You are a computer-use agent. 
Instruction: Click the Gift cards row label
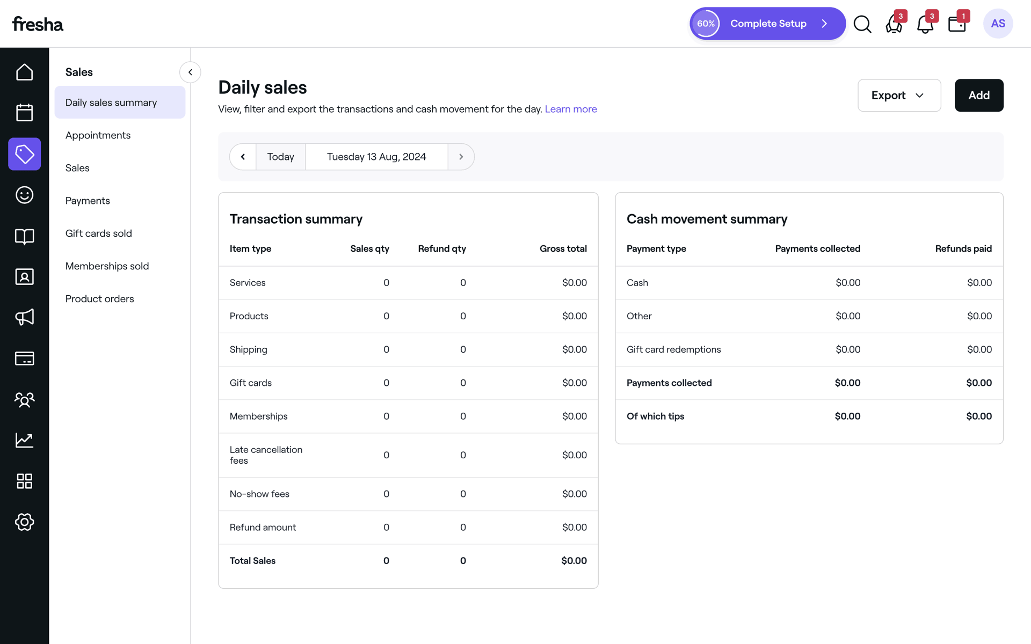(x=251, y=383)
